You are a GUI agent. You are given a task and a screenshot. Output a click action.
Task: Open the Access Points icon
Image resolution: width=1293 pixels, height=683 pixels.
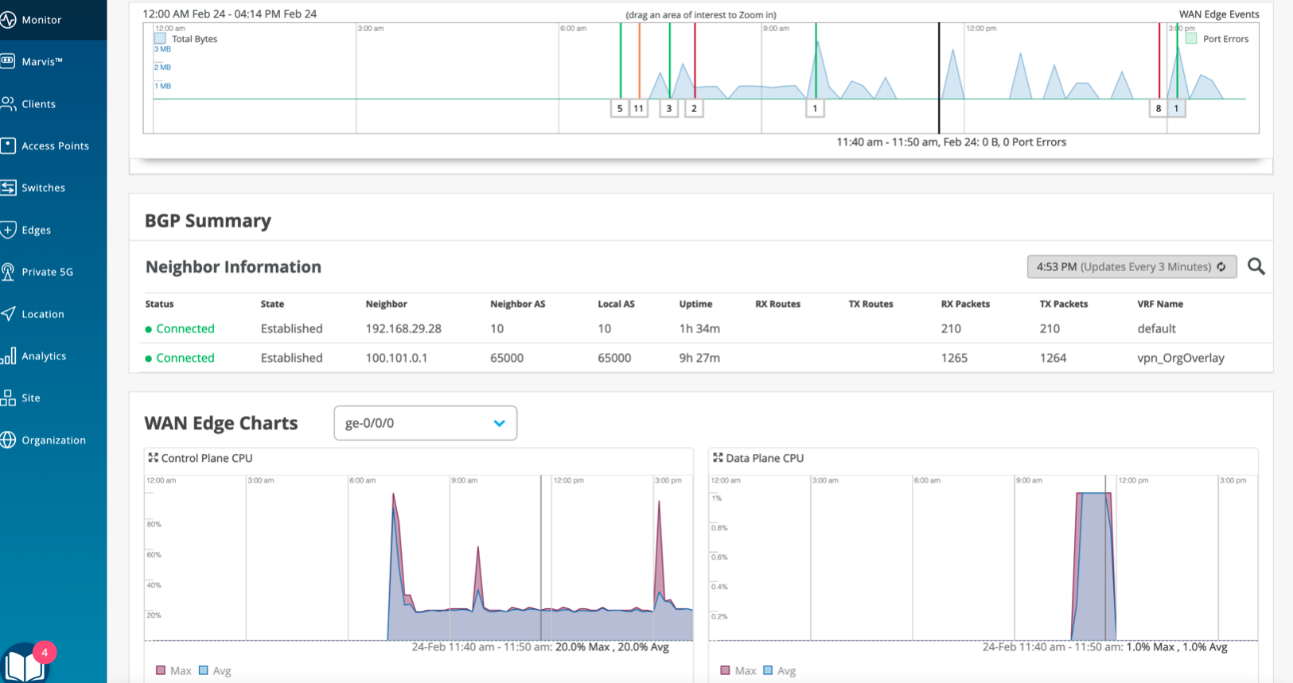point(8,146)
